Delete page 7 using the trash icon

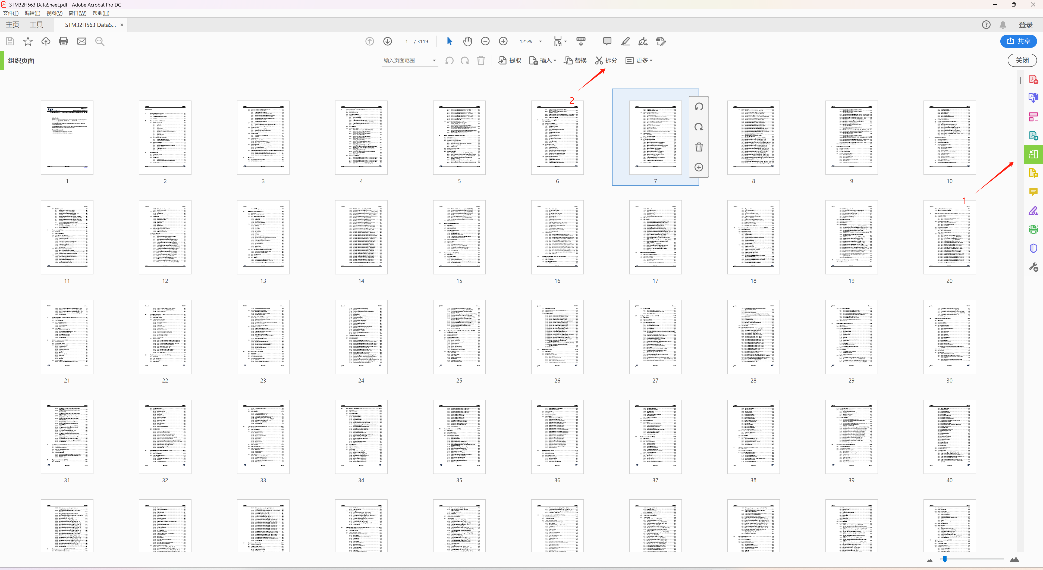[699, 147]
